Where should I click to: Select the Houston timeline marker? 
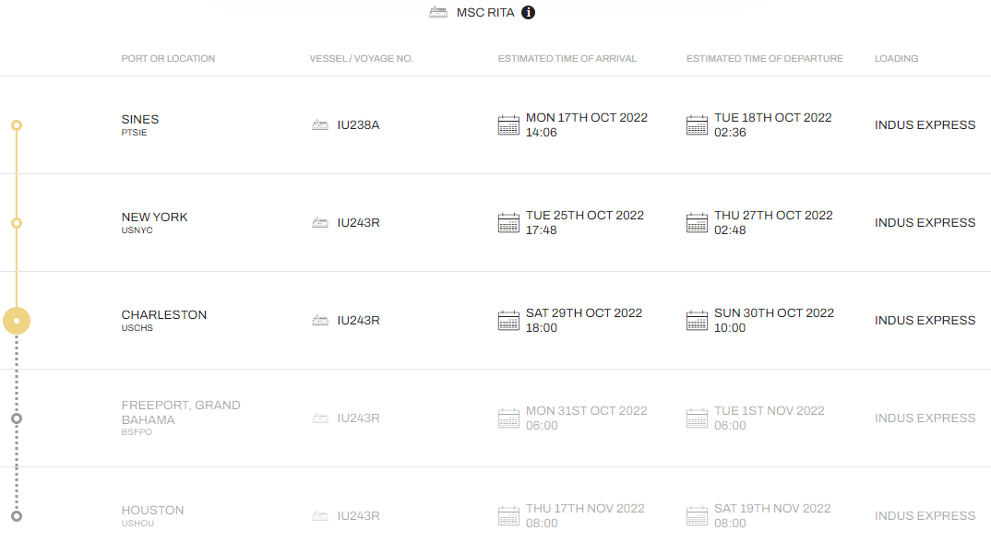point(17,516)
